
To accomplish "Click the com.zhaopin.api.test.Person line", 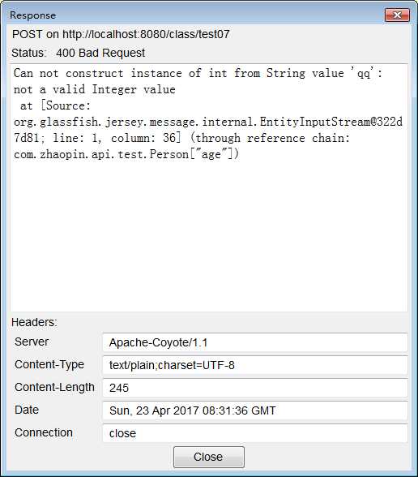I will [x=126, y=154].
